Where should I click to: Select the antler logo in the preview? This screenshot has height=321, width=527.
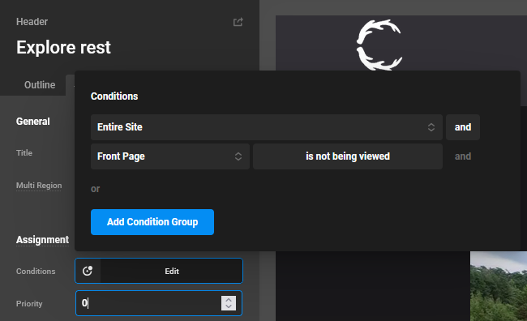[379, 45]
